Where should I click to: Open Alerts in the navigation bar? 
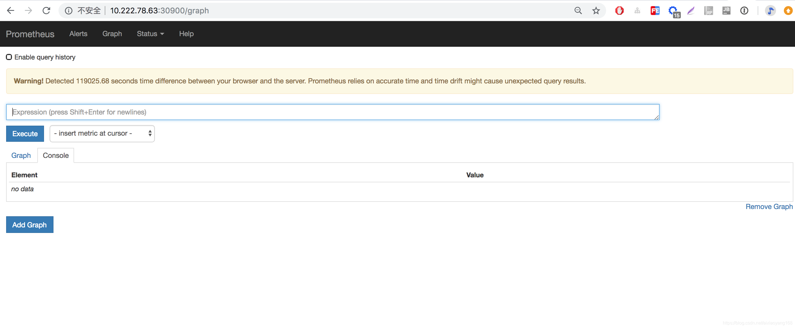click(78, 34)
